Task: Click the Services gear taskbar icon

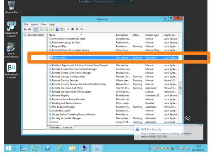Action: 97,148
